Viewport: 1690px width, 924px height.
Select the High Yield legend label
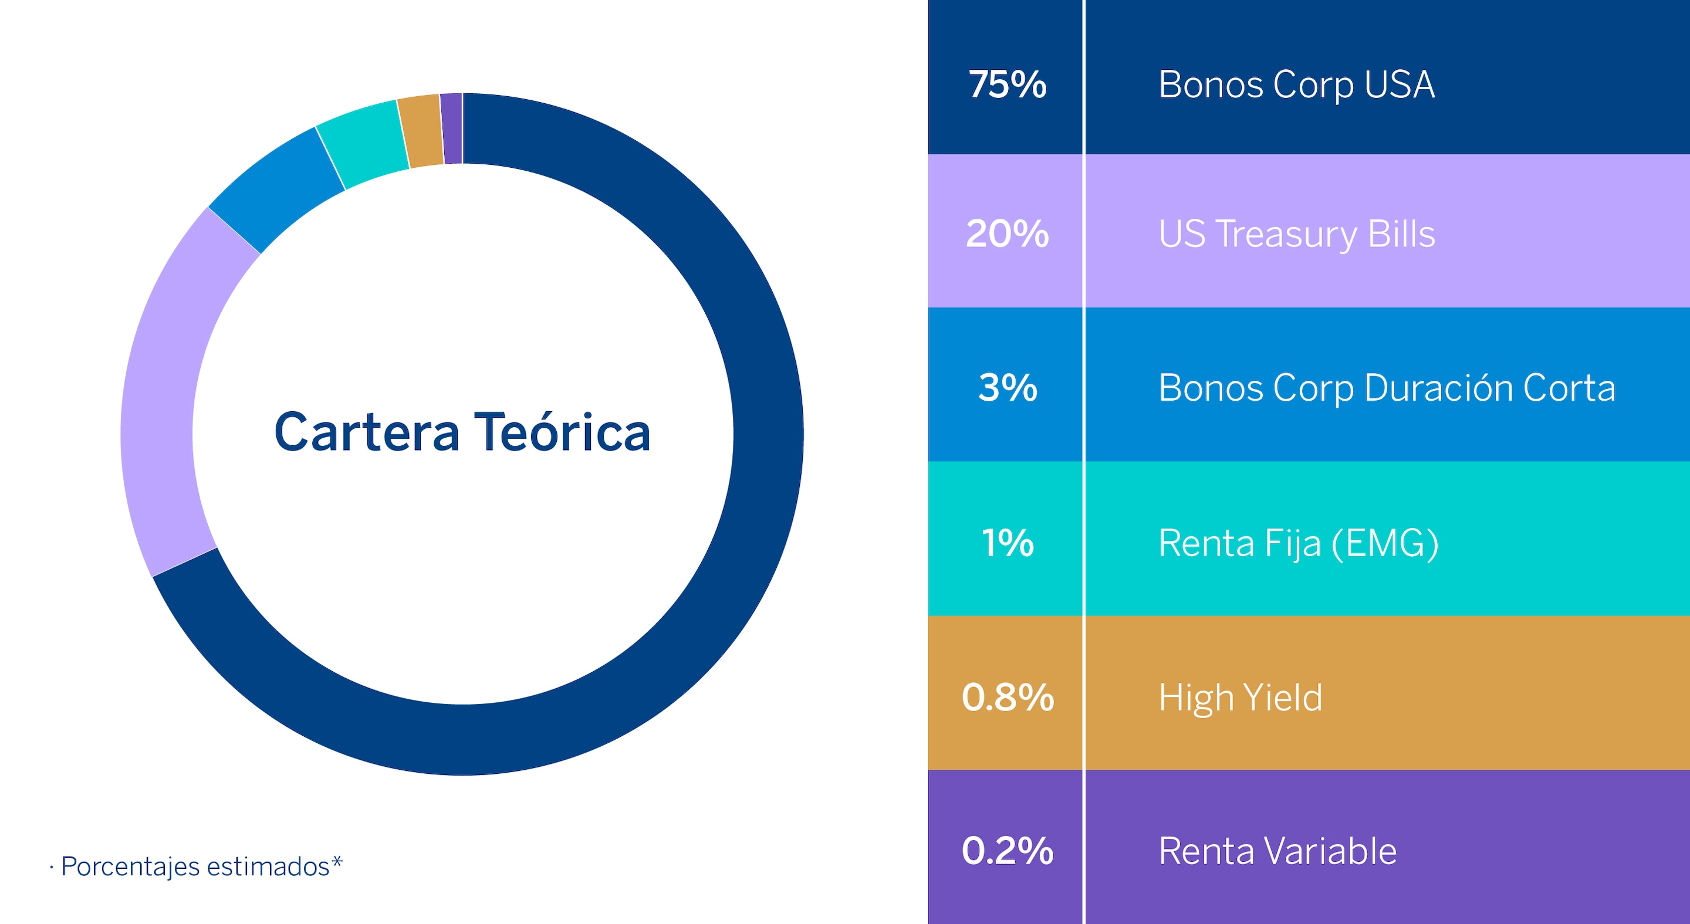(1240, 697)
